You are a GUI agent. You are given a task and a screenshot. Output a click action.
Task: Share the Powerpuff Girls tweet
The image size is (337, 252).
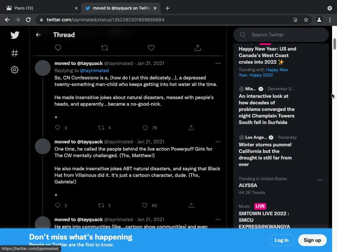tap(191, 205)
